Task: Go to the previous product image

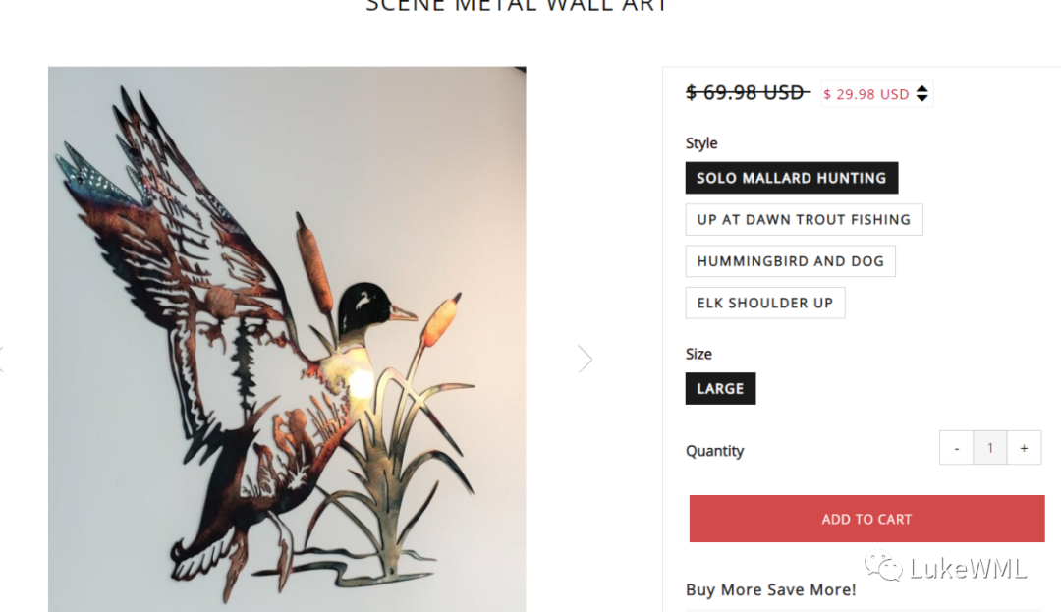Action: [x=3, y=359]
